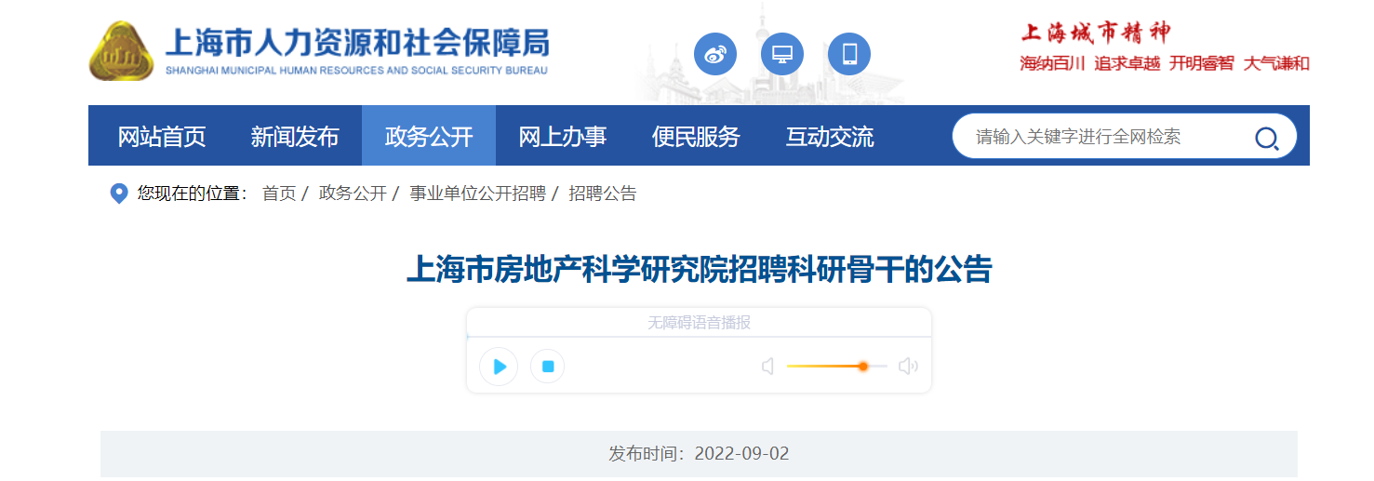Viewport: 1374px width, 481px height.
Task: Open the Weibo icon link
Action: point(714,54)
